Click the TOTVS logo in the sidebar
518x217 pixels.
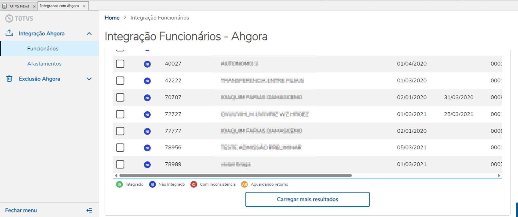click(19, 18)
